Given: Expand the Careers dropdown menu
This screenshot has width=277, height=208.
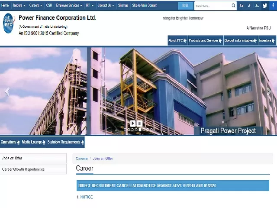Looking at the screenshot, I should 35,6.
